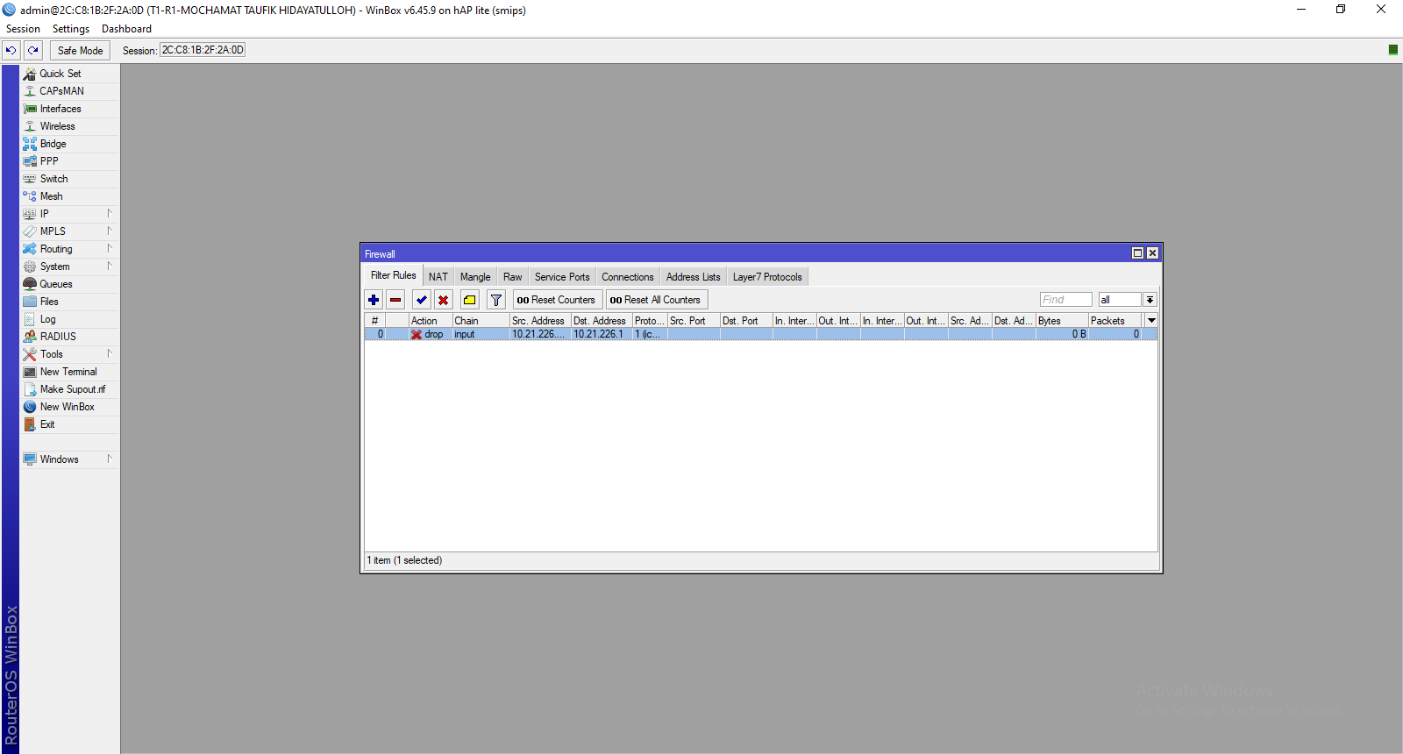Click the Filter funnel icon
Image resolution: width=1403 pixels, height=754 pixels.
click(496, 300)
